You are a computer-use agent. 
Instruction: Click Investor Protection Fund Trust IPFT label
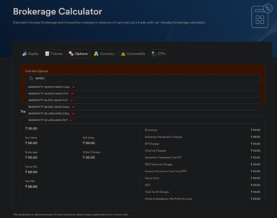click(166, 171)
